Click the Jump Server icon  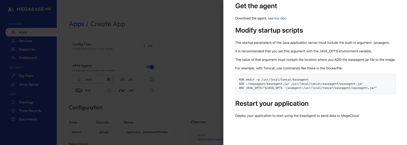(x=13, y=84)
